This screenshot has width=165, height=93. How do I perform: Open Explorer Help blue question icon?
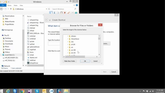coord(77,5)
